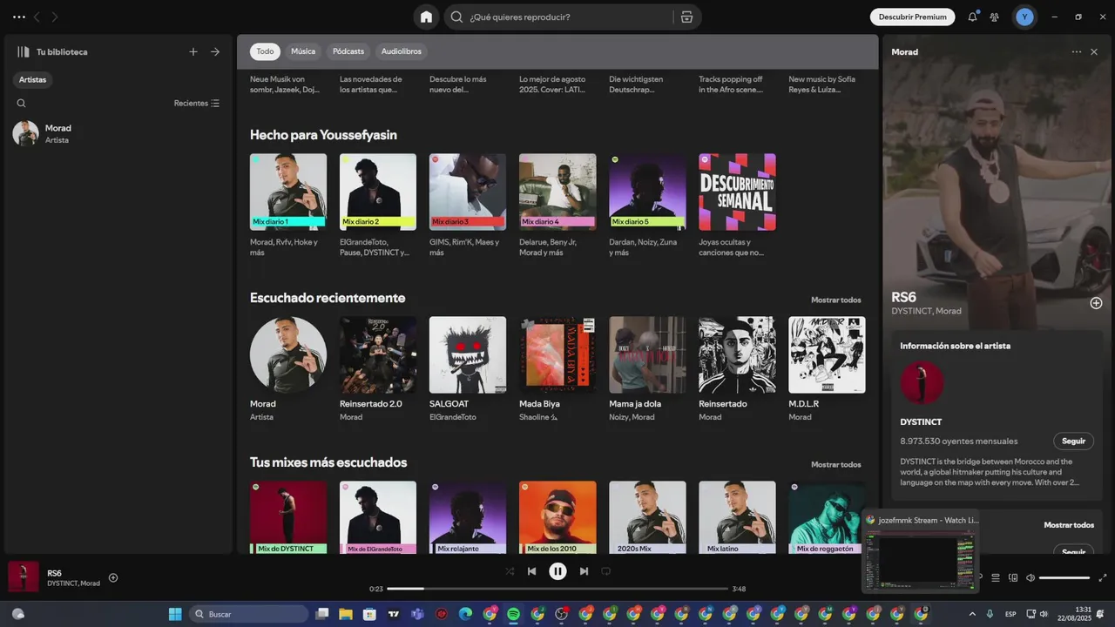
Task: Toggle the Artistas library filter chip
Action: pyautogui.click(x=32, y=79)
